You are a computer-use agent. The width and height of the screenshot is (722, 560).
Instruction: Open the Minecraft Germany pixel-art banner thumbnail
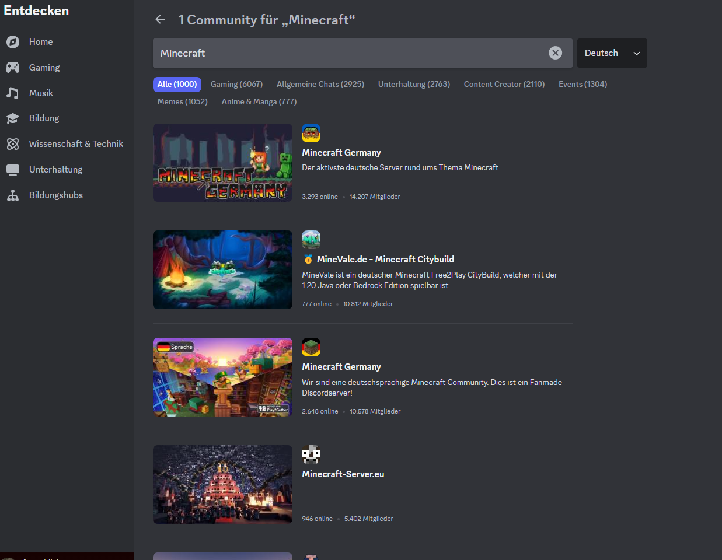pyautogui.click(x=222, y=163)
